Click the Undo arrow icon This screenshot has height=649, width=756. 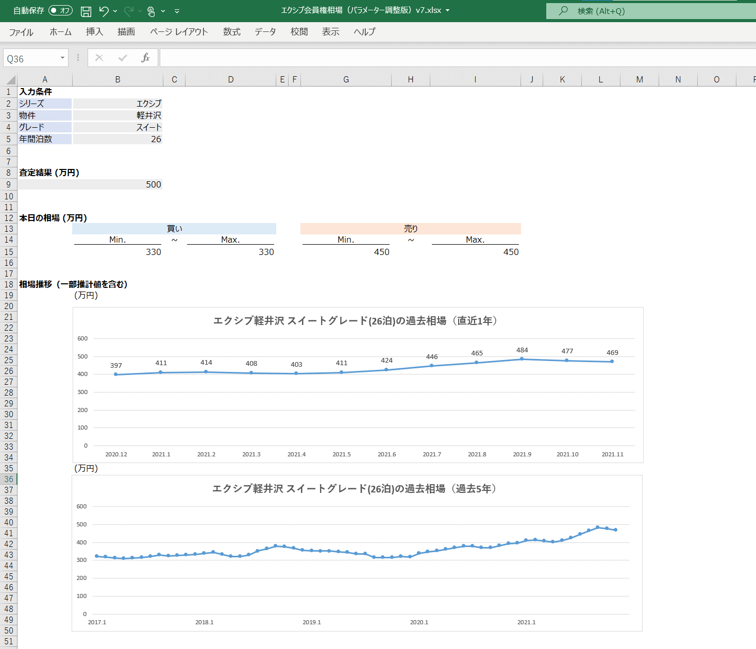click(x=104, y=11)
